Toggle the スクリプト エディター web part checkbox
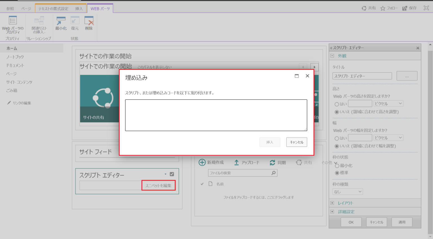 point(172,174)
